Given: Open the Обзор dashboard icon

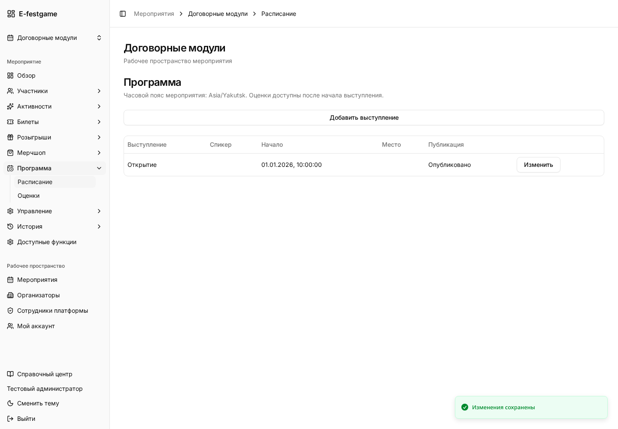Looking at the screenshot, I should click(10, 76).
